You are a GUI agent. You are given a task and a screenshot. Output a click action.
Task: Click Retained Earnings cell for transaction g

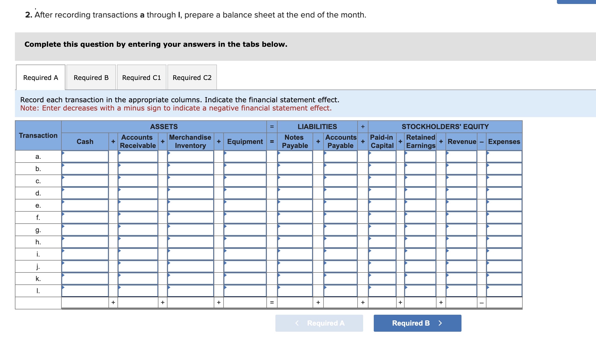pos(420,230)
